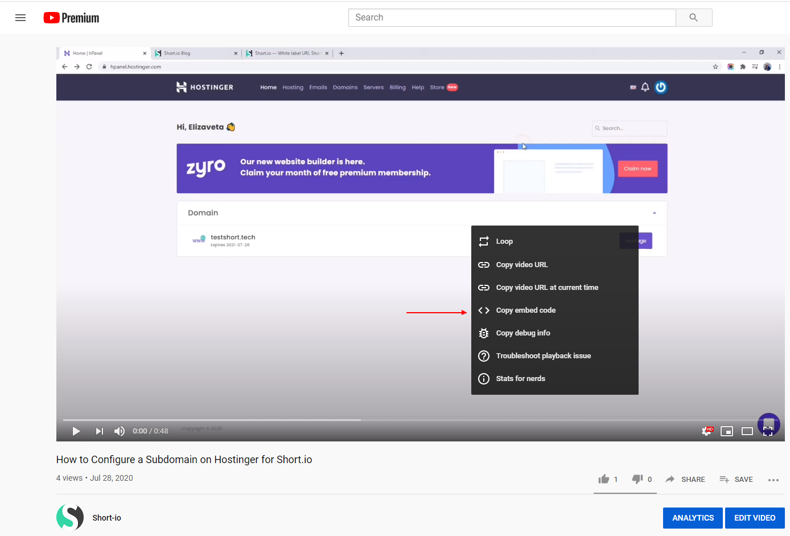The width and height of the screenshot is (790, 536).
Task: Select Loop in the context menu
Action: click(555, 242)
